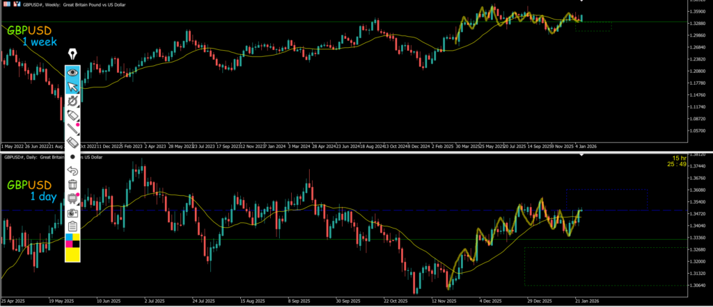Screen dimensions: 713x307
Task: Click the clipboard notes icon
Action: [x=72, y=226]
